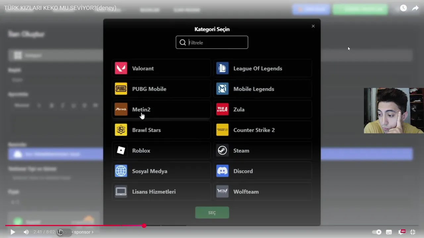Select the Wolfteam logo icon

point(222,191)
